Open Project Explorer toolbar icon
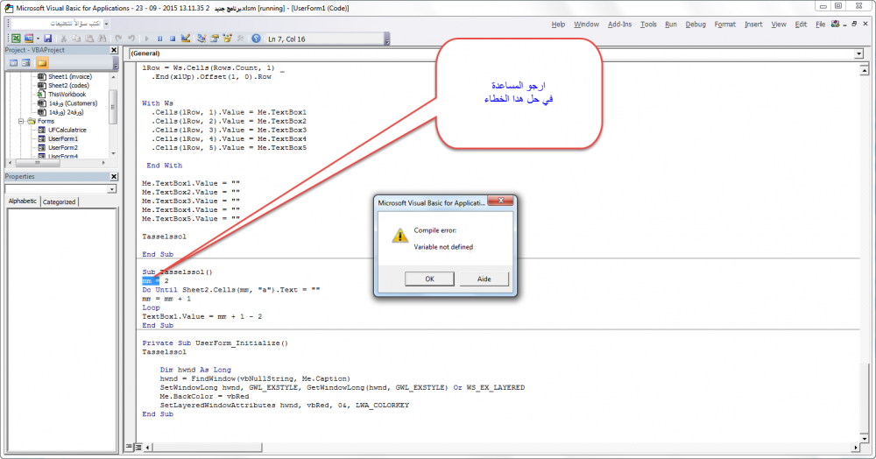The image size is (876, 459). click(x=201, y=39)
